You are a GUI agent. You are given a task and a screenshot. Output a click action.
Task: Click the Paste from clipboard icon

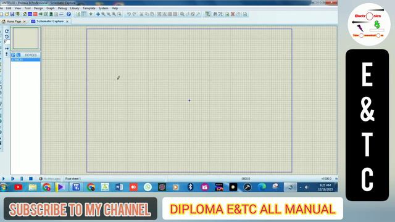[x=152, y=14]
